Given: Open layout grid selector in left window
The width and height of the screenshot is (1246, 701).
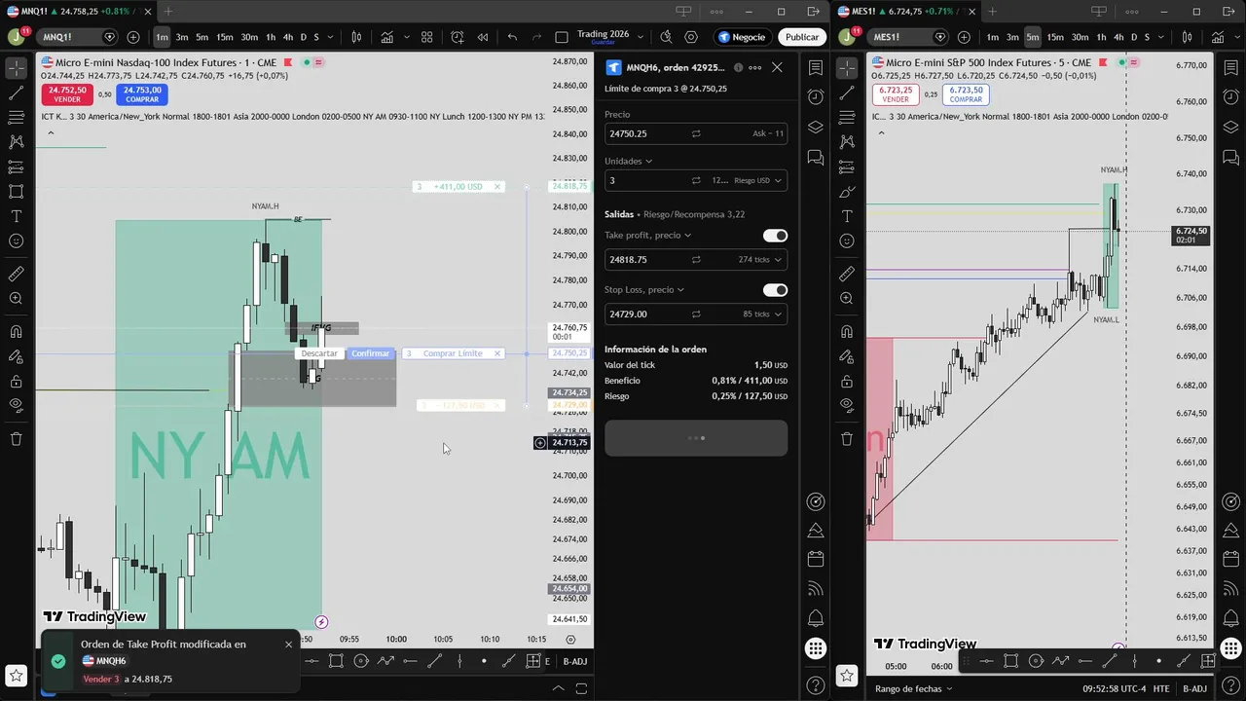Looking at the screenshot, I should tap(426, 37).
